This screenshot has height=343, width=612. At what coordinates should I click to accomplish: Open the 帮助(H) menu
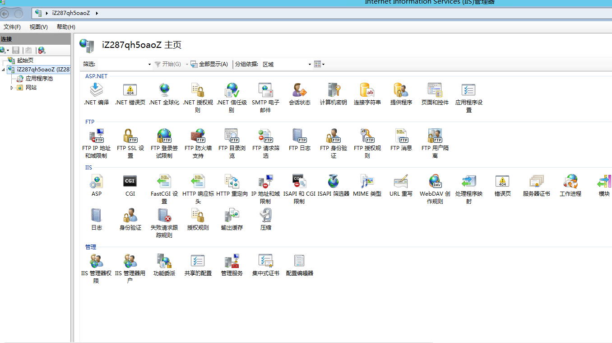[66, 27]
